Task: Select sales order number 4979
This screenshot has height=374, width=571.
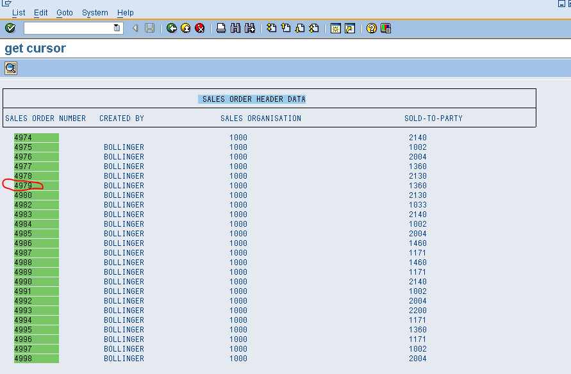Action: pyautogui.click(x=26, y=185)
